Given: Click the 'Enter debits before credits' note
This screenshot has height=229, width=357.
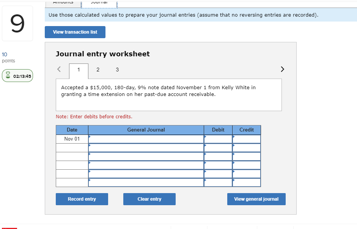Looking at the screenshot, I should 94,116.
